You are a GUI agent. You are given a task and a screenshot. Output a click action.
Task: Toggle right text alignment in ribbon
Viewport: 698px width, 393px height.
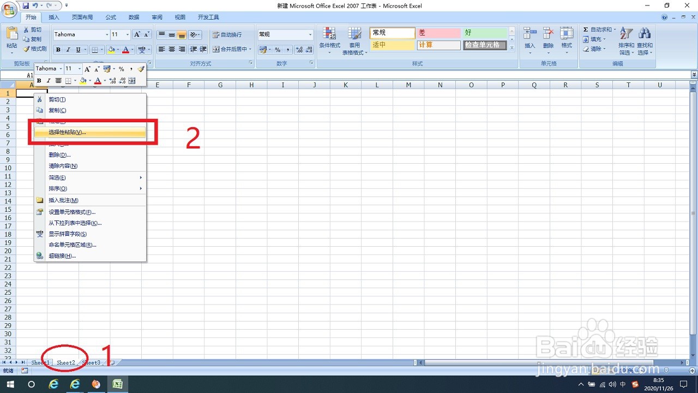(x=182, y=49)
